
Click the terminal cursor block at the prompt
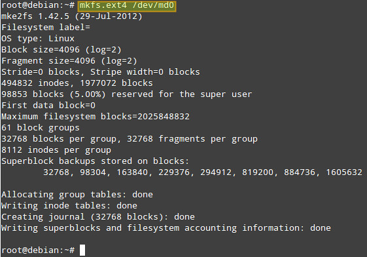[82, 250]
